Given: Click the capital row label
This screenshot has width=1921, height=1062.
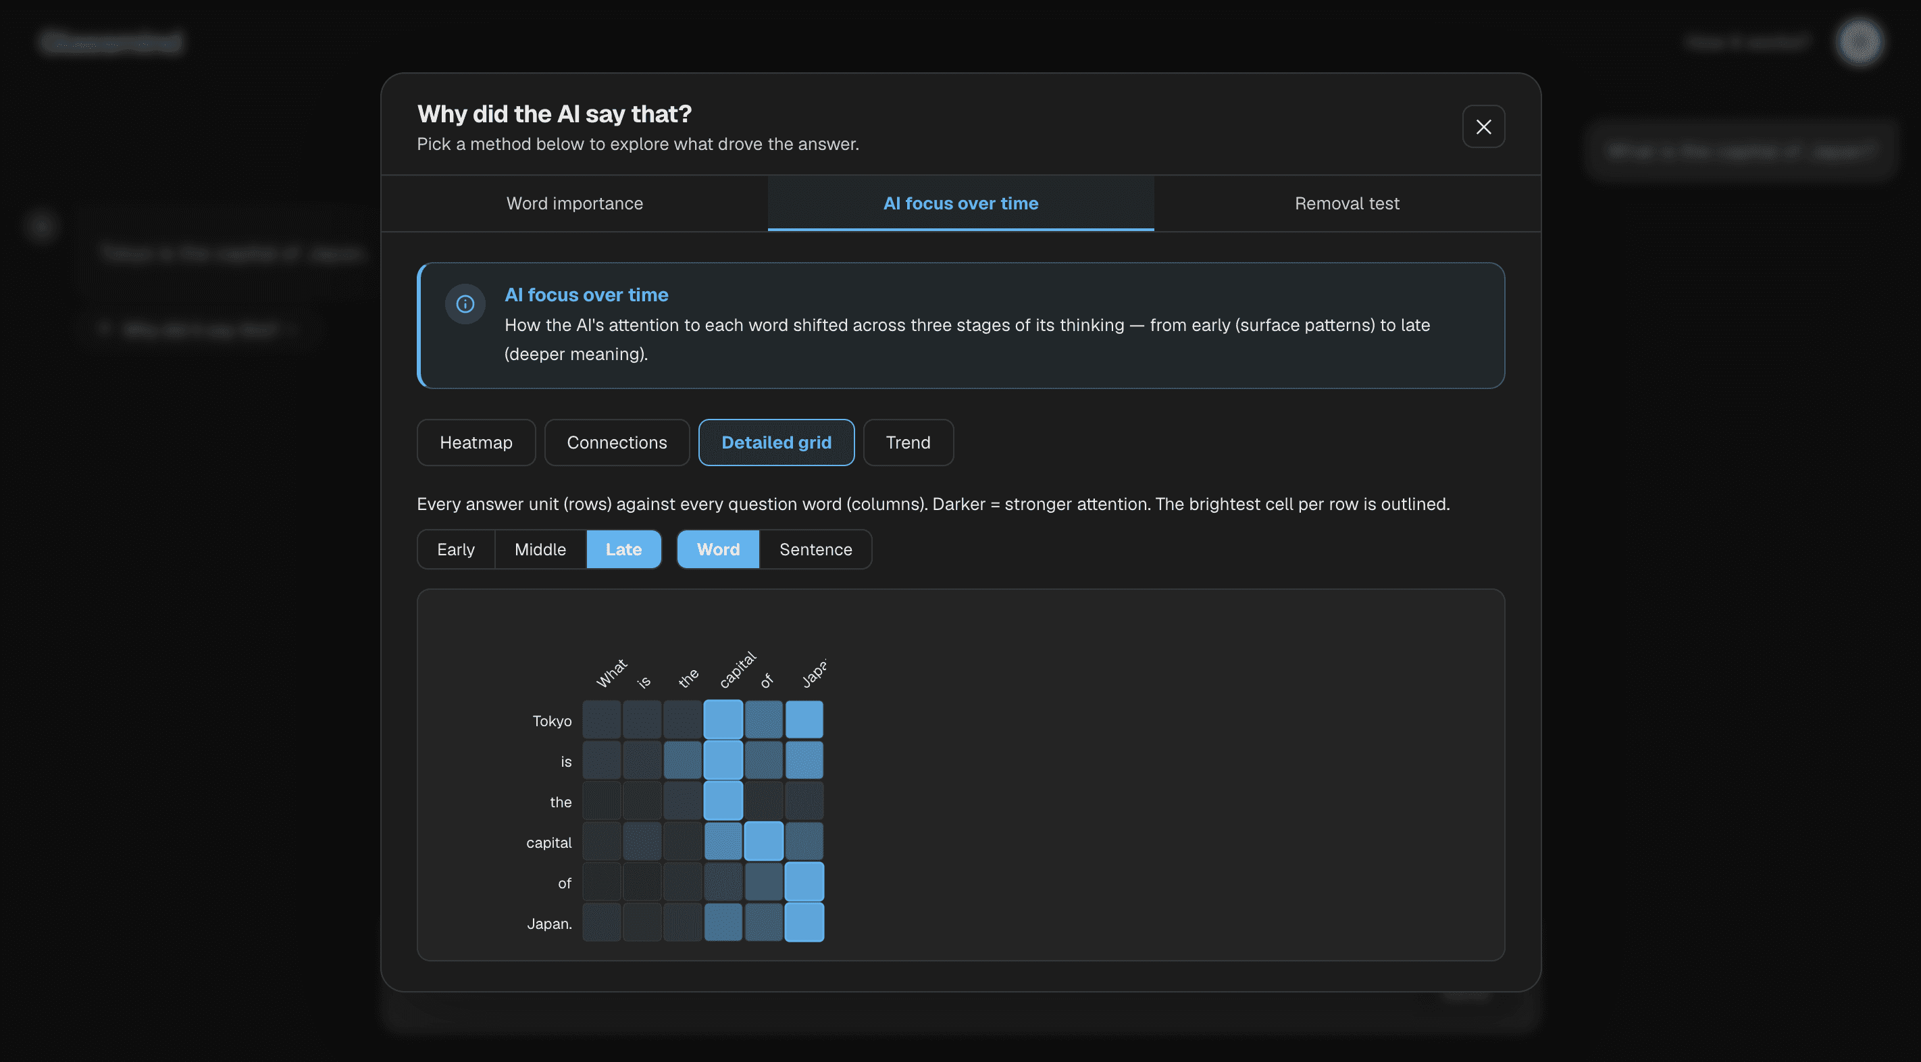Looking at the screenshot, I should 549,842.
